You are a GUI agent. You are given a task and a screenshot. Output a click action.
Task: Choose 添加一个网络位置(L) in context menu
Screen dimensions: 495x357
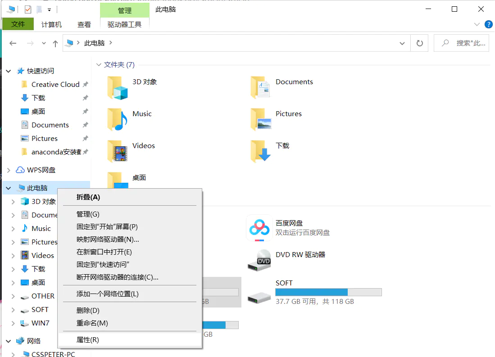pyautogui.click(x=130, y=294)
